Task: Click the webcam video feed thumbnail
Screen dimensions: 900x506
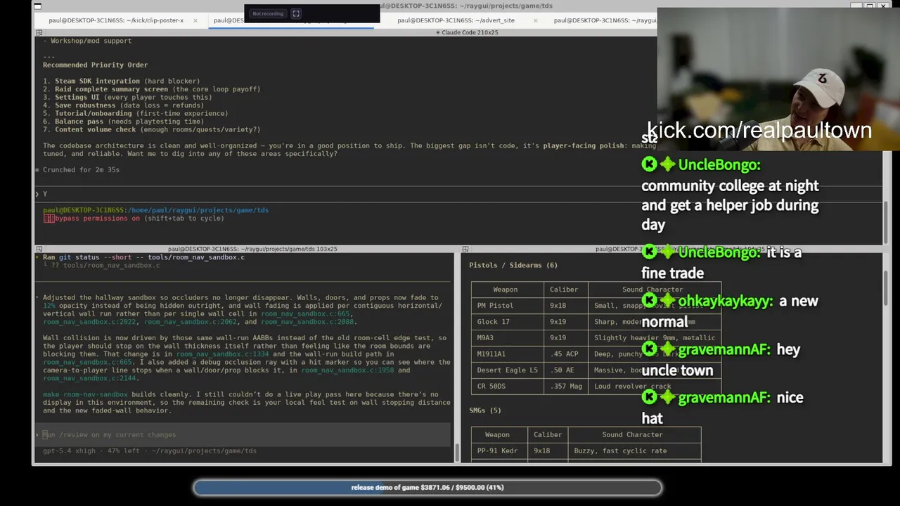Action: (x=777, y=79)
